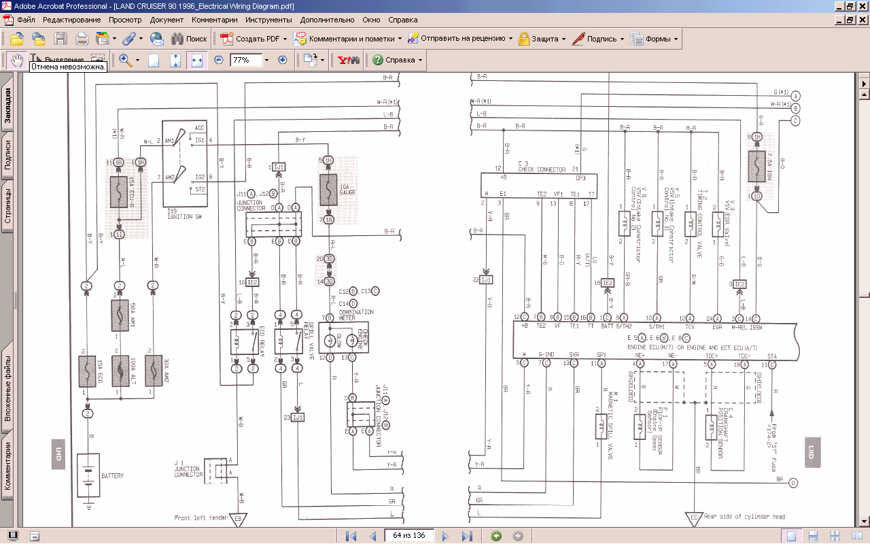Expand the zoom tool options arrow
870x544 pixels.
(138, 60)
